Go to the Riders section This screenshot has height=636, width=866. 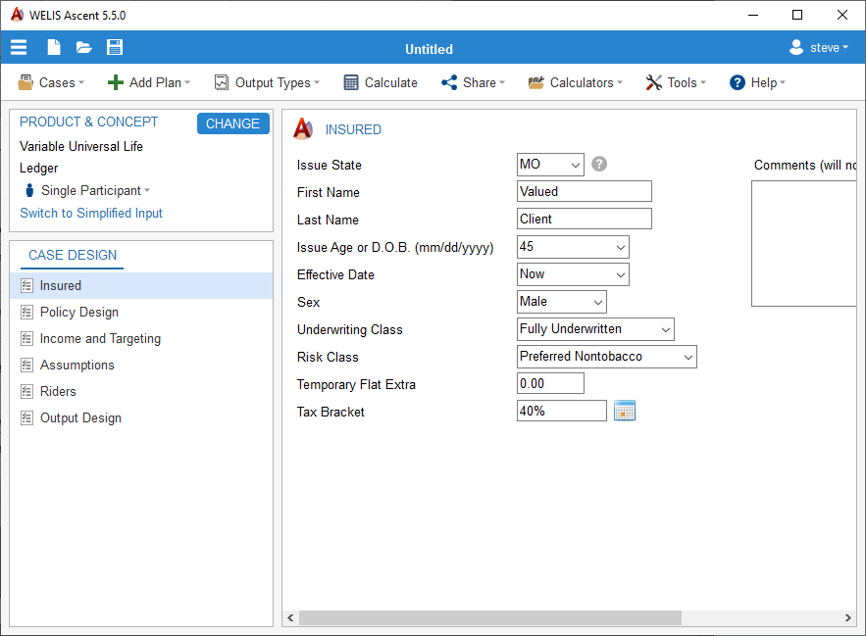pyautogui.click(x=58, y=391)
